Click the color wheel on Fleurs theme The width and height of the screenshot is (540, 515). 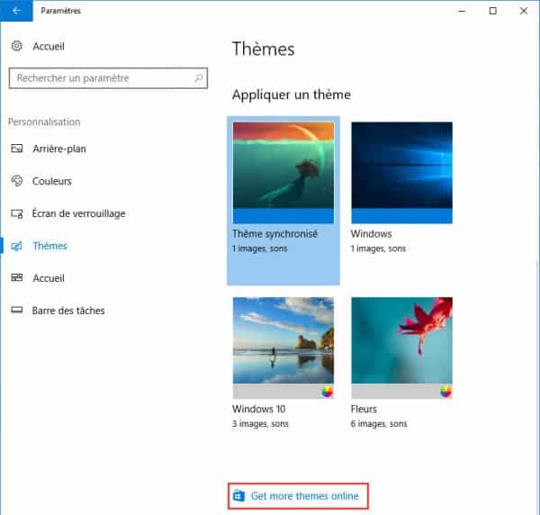click(x=445, y=392)
